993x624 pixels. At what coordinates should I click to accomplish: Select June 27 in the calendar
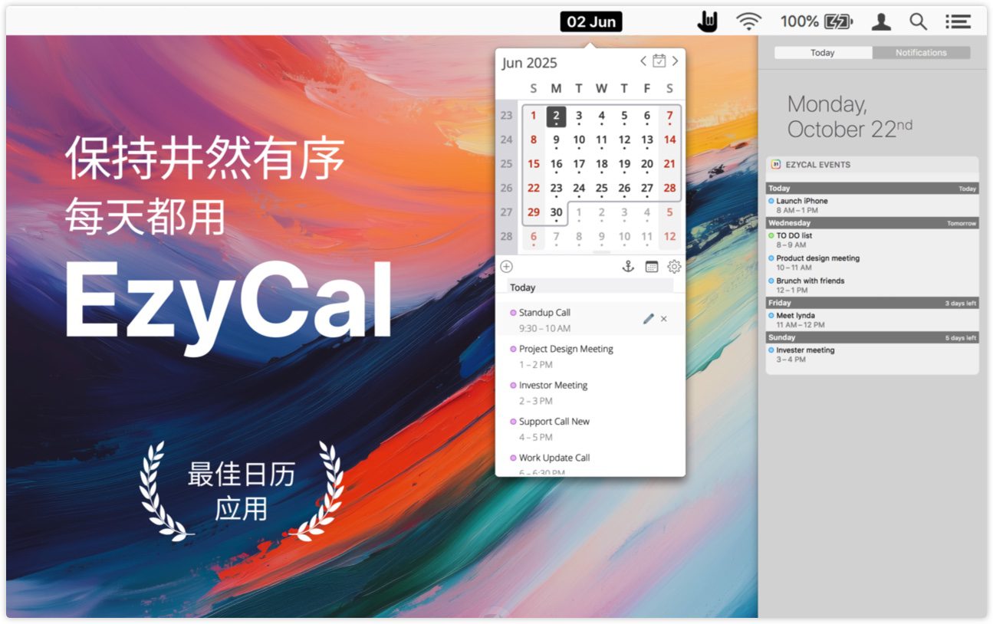(x=646, y=189)
